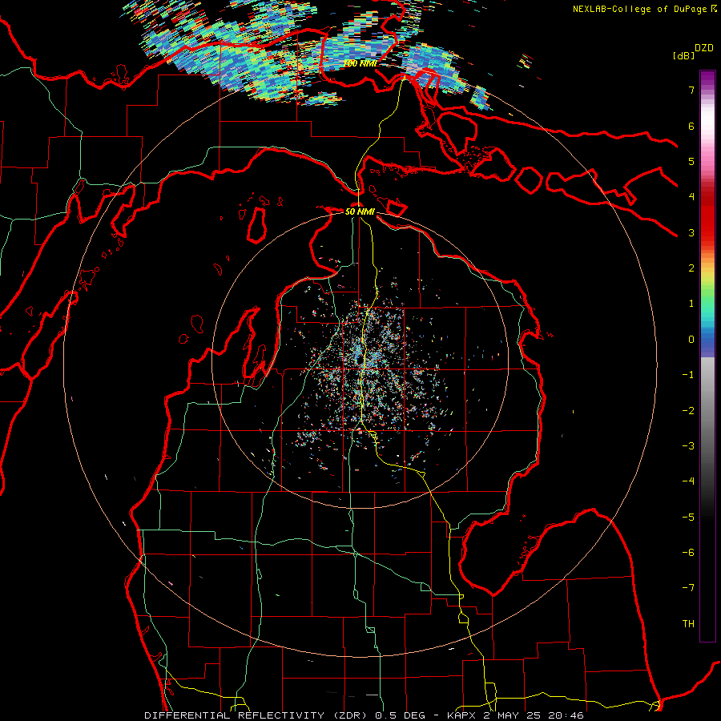Click the -7 value on the color scale
Image resolution: width=721 pixels, height=721 pixels.
[688, 588]
